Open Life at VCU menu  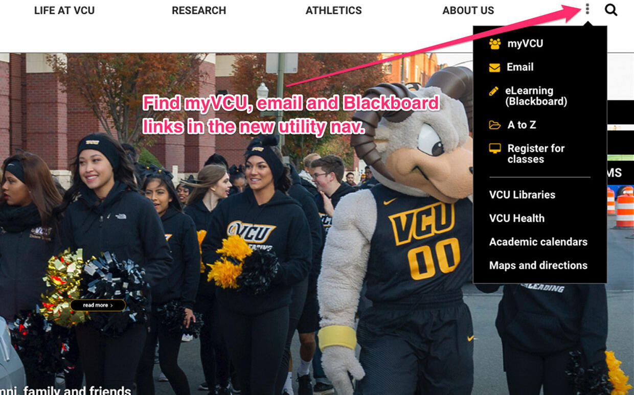point(64,10)
